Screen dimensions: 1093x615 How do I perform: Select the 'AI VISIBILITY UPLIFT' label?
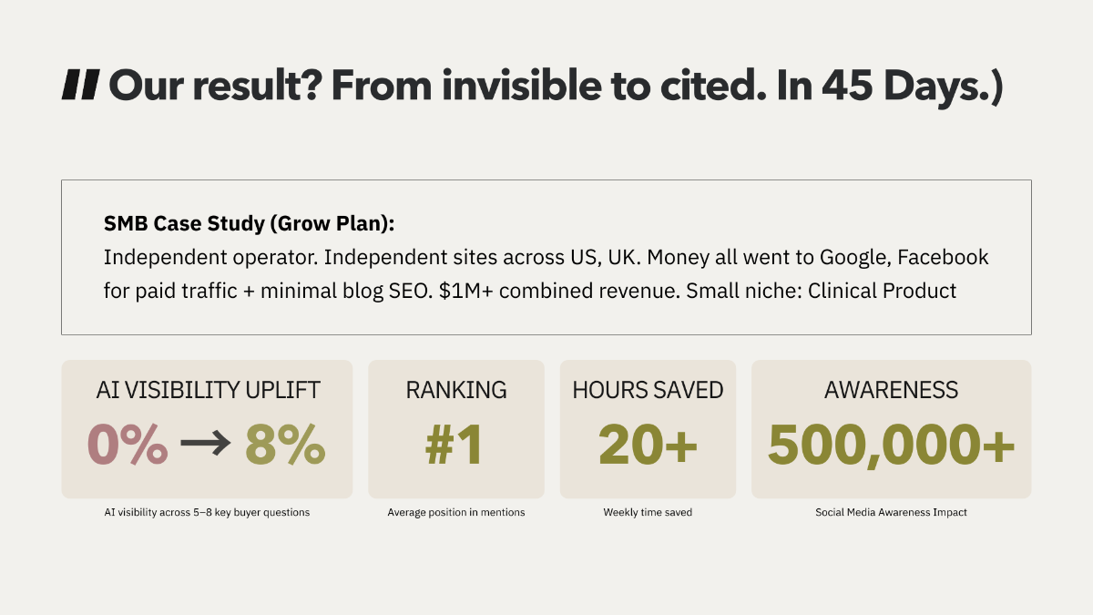(x=208, y=390)
